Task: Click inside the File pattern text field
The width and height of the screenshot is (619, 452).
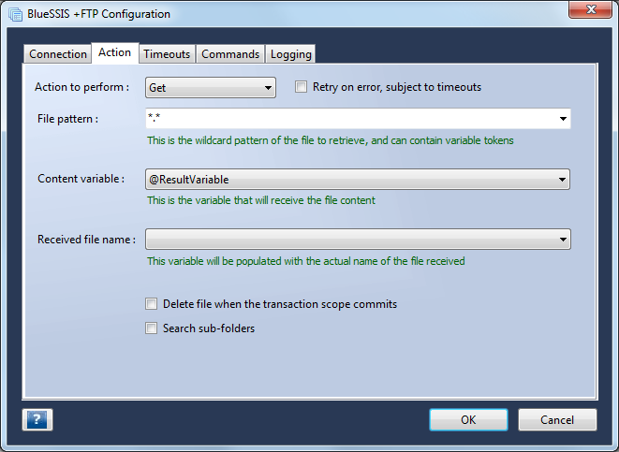Action: point(350,118)
